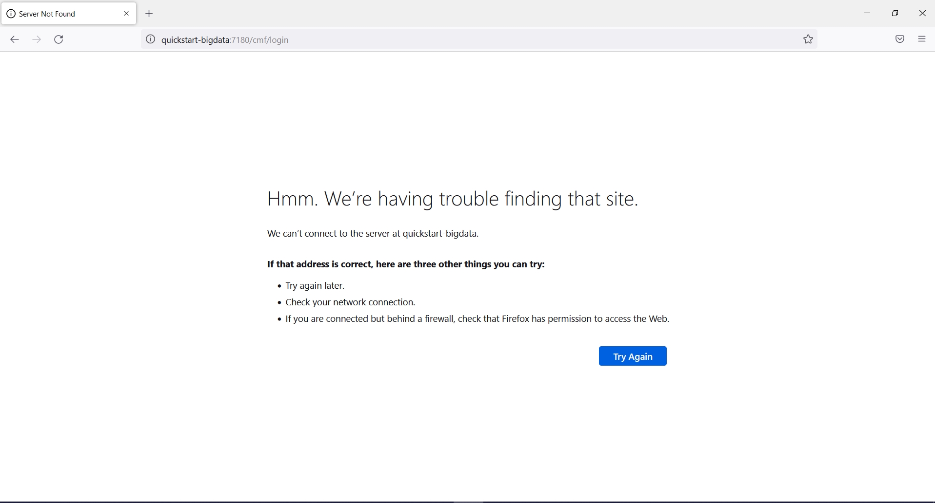Click the Windows taskbar at the bottom
Image resolution: width=935 pixels, height=503 pixels.
[467, 501]
